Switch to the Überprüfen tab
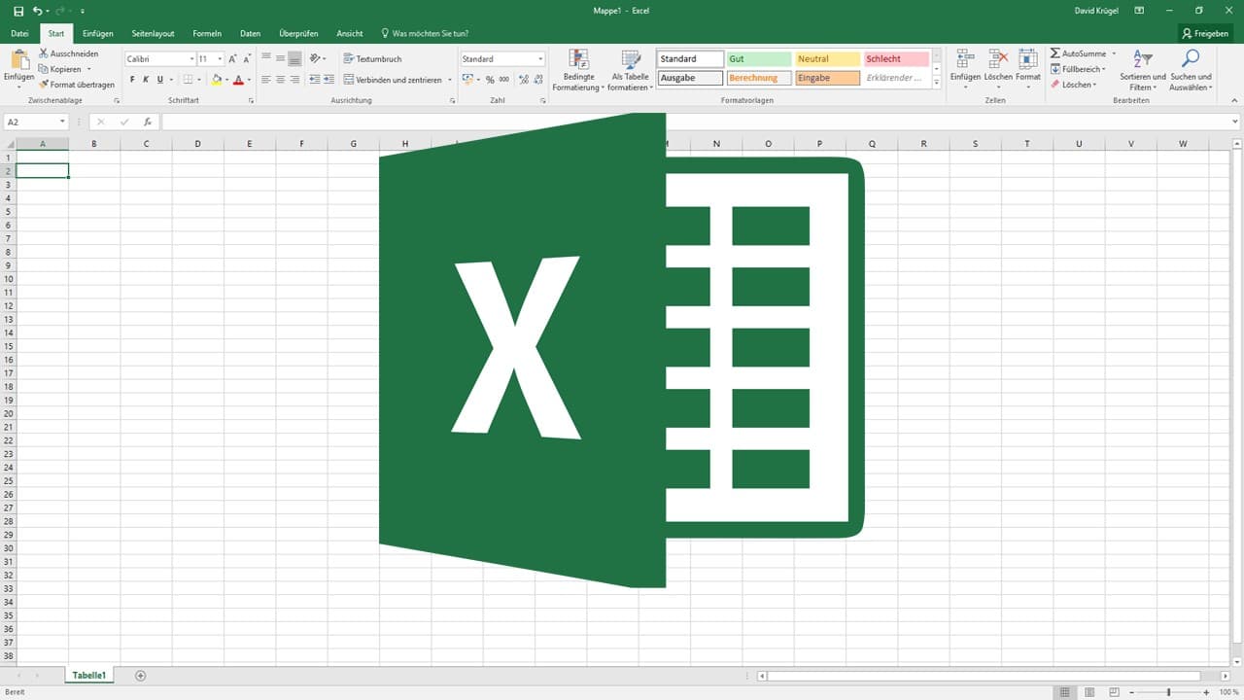 point(298,33)
